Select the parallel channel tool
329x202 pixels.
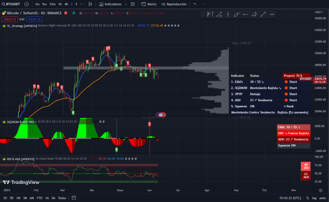pos(254,14)
